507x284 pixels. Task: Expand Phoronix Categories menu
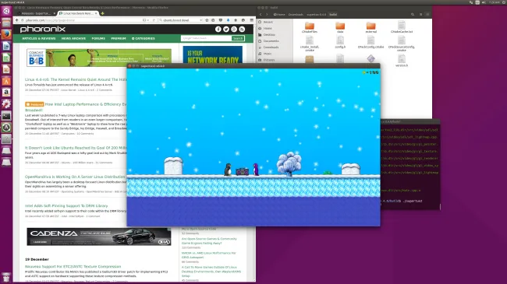point(144,38)
